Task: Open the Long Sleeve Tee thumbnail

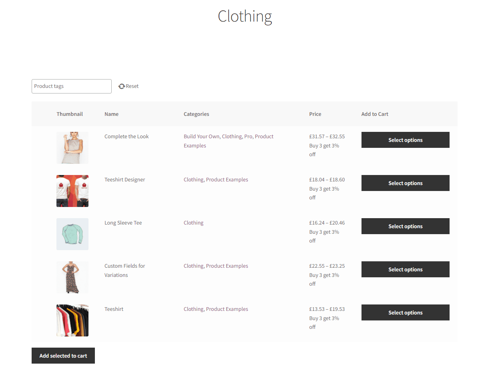Action: [72, 234]
